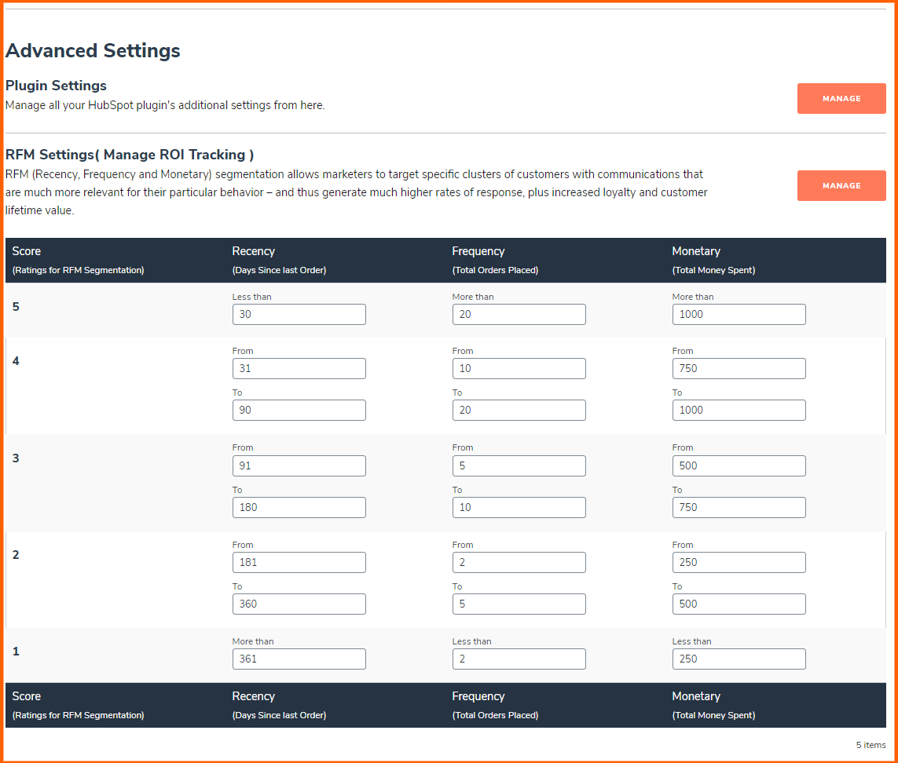This screenshot has height=763, width=898.
Task: Edit score 3 Recency From field 91
Action: click(299, 466)
